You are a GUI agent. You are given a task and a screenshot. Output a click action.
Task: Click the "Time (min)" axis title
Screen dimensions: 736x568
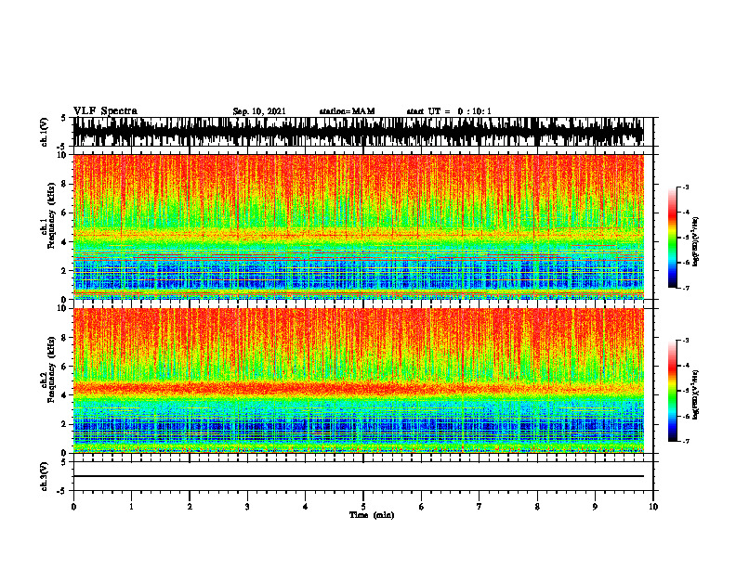click(x=372, y=515)
